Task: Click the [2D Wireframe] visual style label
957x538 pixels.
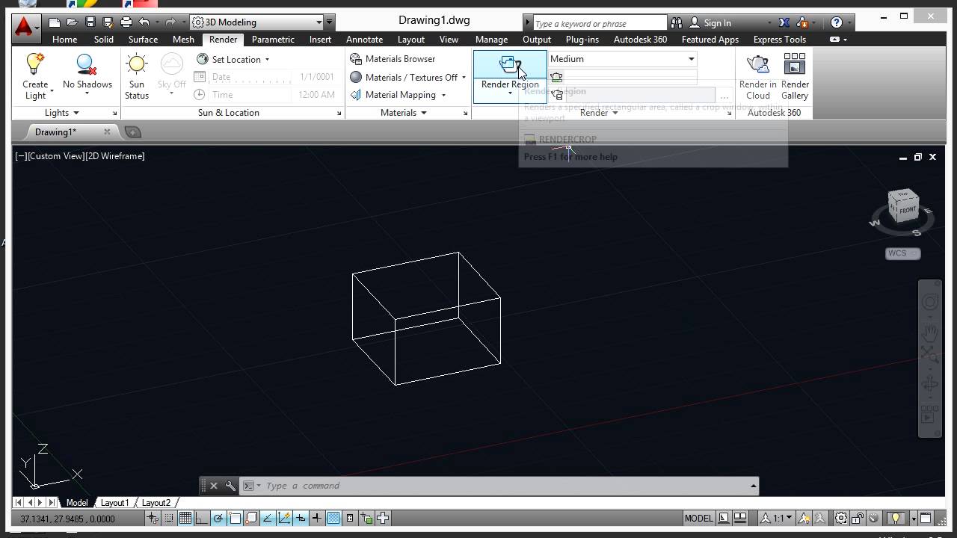Action: coord(115,156)
